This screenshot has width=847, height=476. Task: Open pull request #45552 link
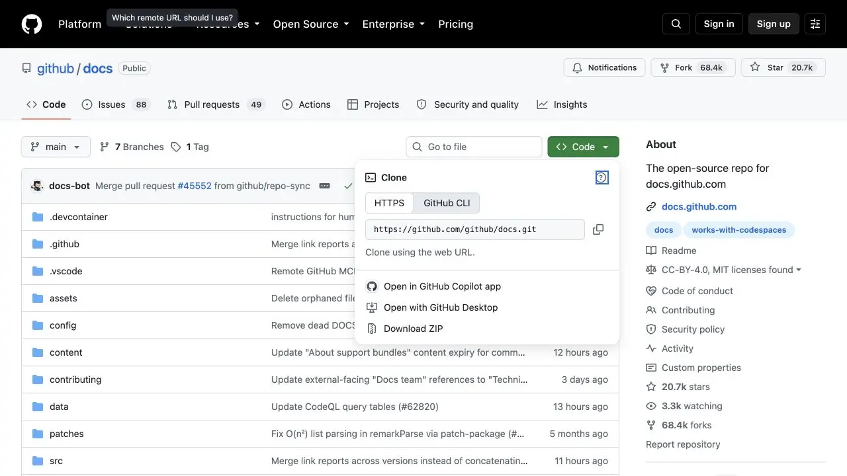(x=195, y=186)
